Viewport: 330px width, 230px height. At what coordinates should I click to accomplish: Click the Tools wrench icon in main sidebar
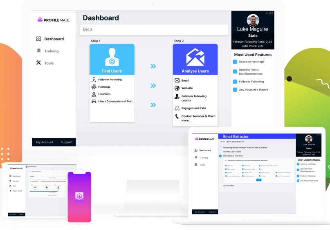click(x=38, y=62)
